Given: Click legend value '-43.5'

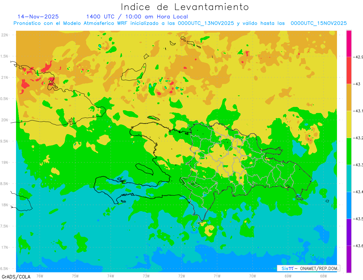Looking at the screenshot, I should pyautogui.click(x=358, y=219).
